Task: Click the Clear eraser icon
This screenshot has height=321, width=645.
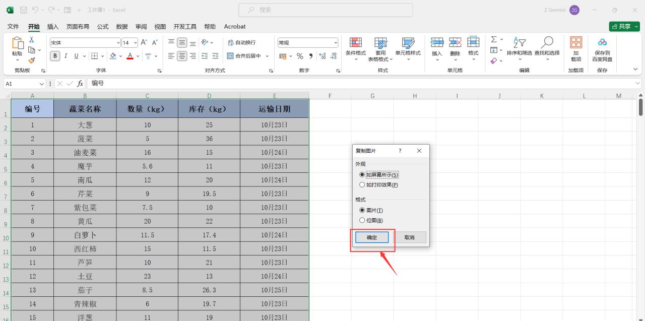Action: click(494, 60)
